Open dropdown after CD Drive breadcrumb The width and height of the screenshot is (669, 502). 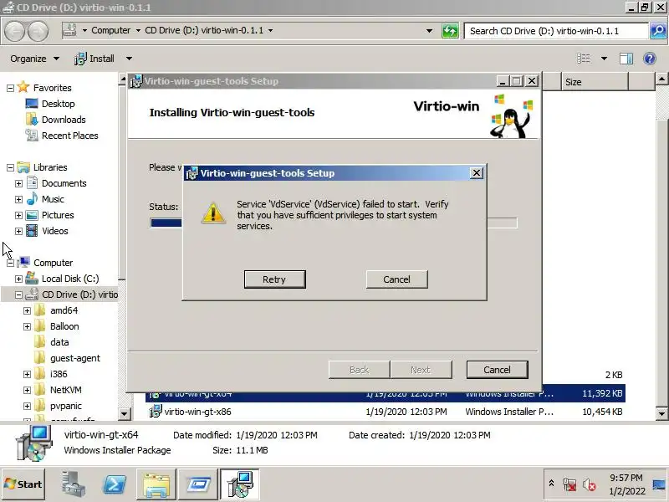coord(270,30)
